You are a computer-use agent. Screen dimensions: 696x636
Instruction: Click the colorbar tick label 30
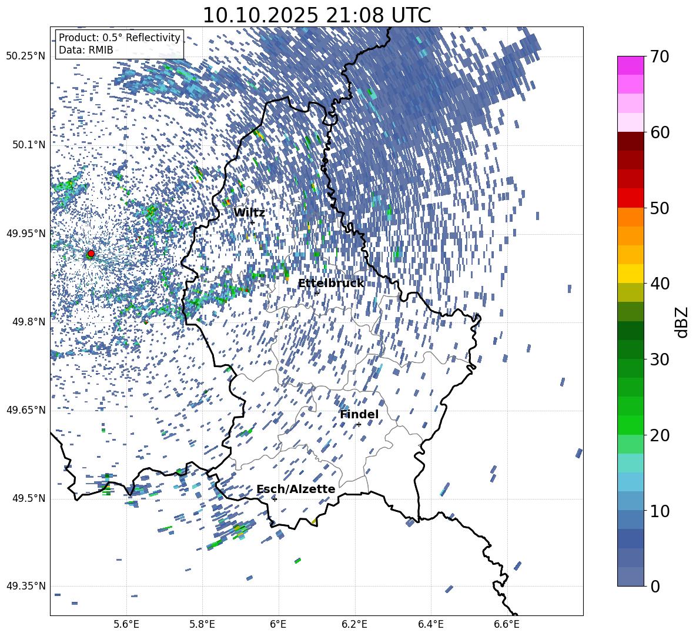coord(659,359)
